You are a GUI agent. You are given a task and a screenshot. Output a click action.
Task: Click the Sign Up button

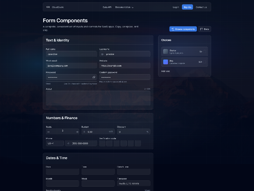[187, 7]
